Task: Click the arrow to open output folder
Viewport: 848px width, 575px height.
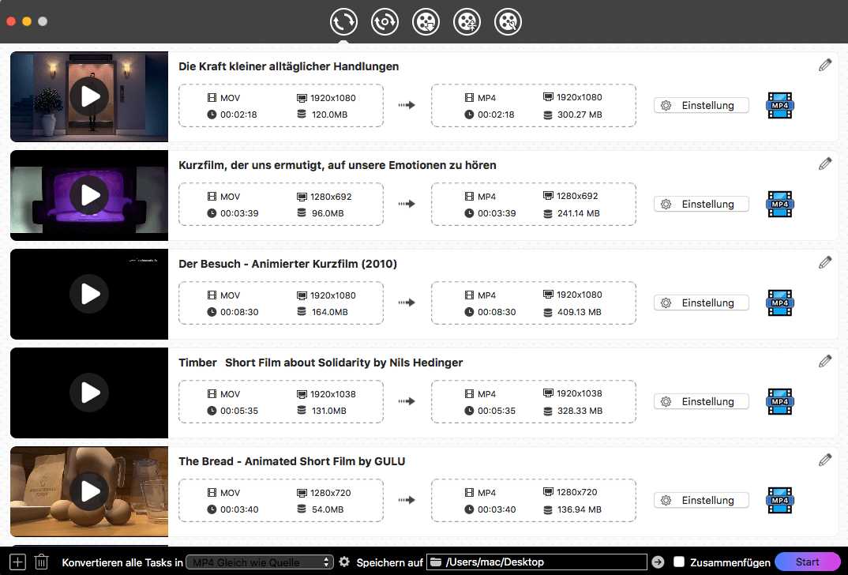Action: pyautogui.click(x=657, y=562)
